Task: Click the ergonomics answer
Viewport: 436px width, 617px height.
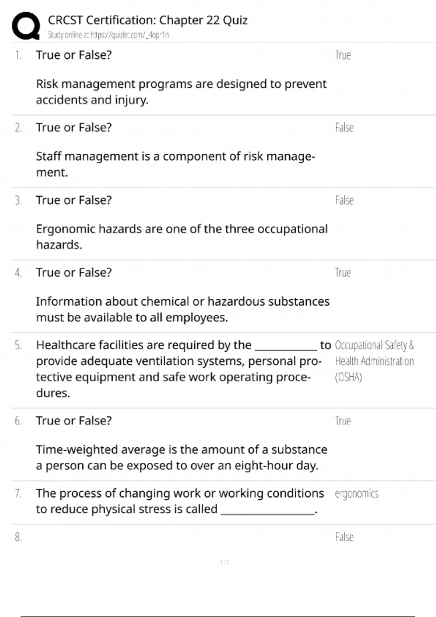Action: [x=356, y=494]
